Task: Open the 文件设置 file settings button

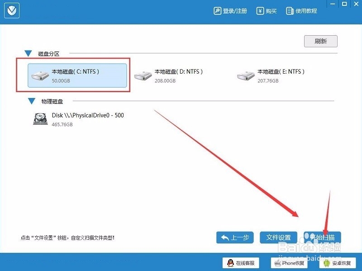Action: pyautogui.click(x=278, y=238)
